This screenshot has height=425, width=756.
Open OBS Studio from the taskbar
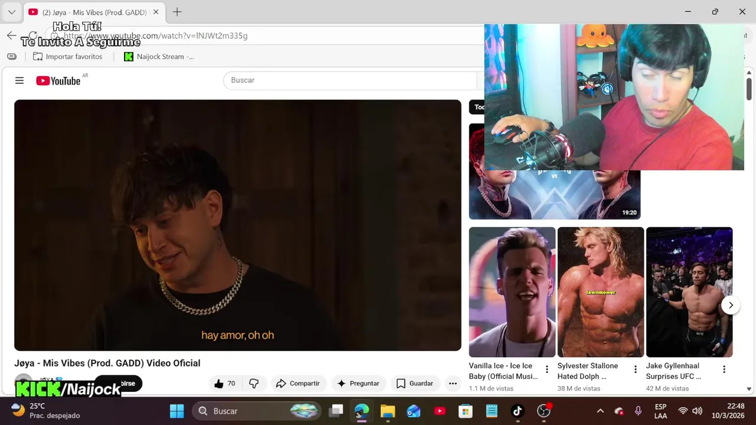543,411
